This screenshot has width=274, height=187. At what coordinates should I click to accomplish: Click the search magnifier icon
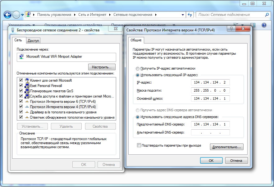[x=267, y=15]
